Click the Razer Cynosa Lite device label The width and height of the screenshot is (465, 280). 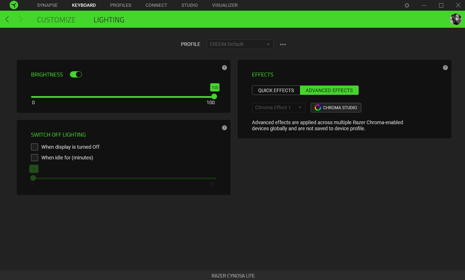[233, 276]
